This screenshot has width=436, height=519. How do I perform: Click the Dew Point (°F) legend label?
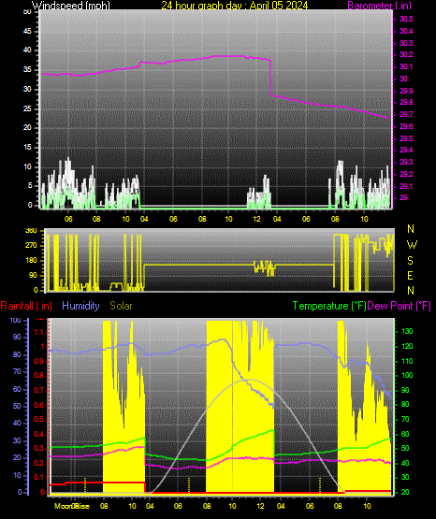[x=400, y=306]
